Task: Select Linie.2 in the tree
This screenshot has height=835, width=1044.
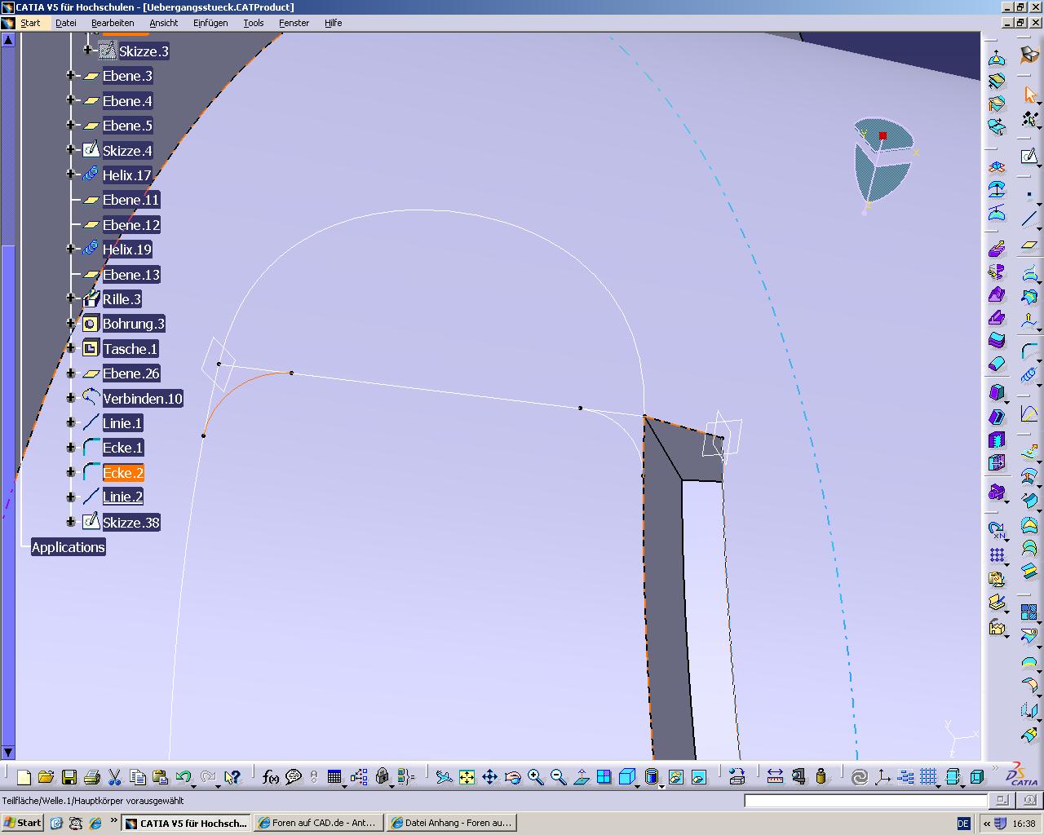Action: [122, 497]
